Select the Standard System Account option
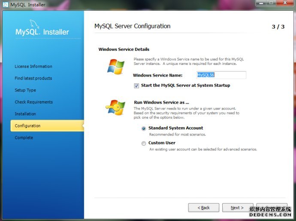This screenshot has width=296, height=221. (144, 128)
